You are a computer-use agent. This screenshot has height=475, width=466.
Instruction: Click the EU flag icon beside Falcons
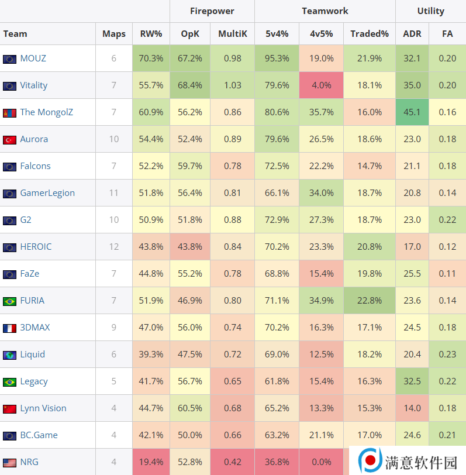(9, 167)
